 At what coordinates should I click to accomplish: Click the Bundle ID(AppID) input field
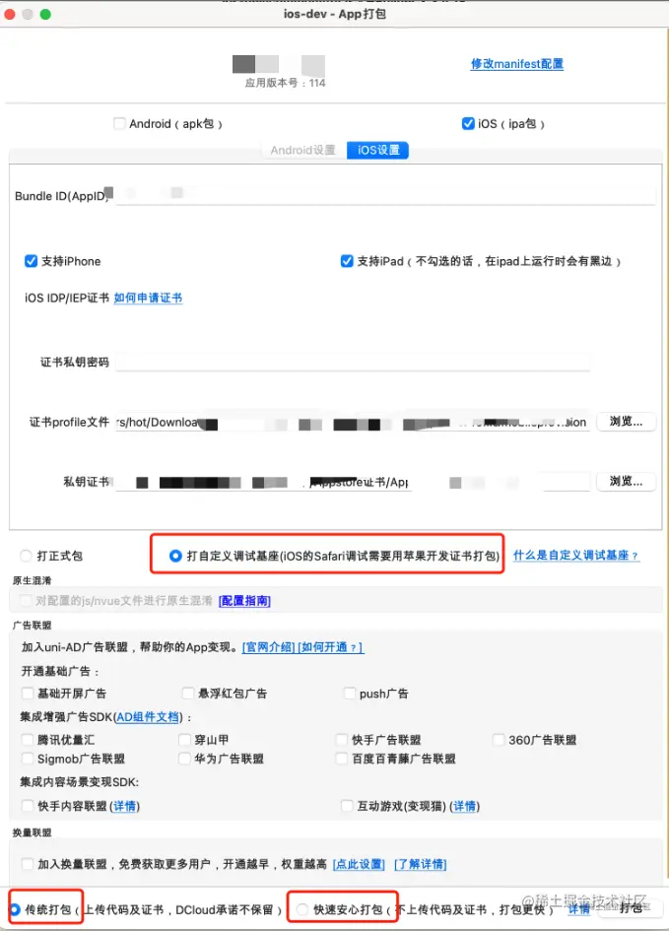click(386, 195)
